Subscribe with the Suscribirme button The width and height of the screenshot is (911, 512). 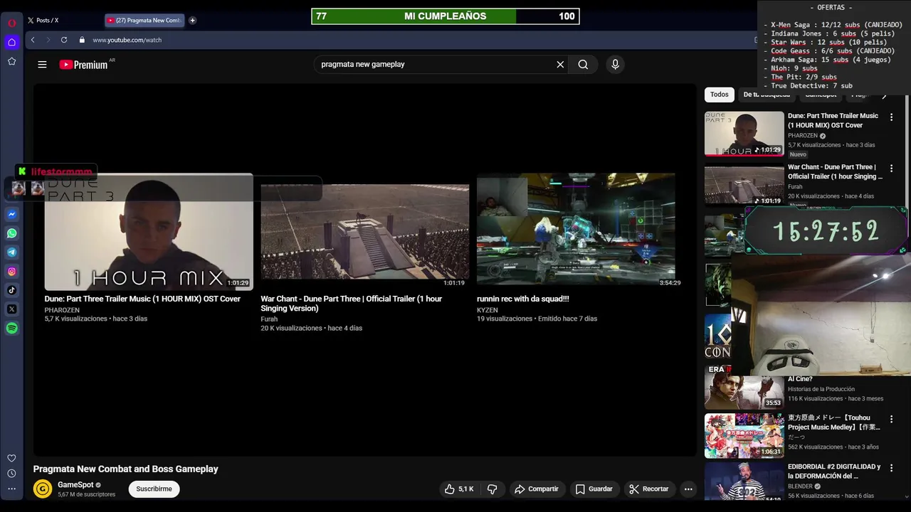(154, 489)
